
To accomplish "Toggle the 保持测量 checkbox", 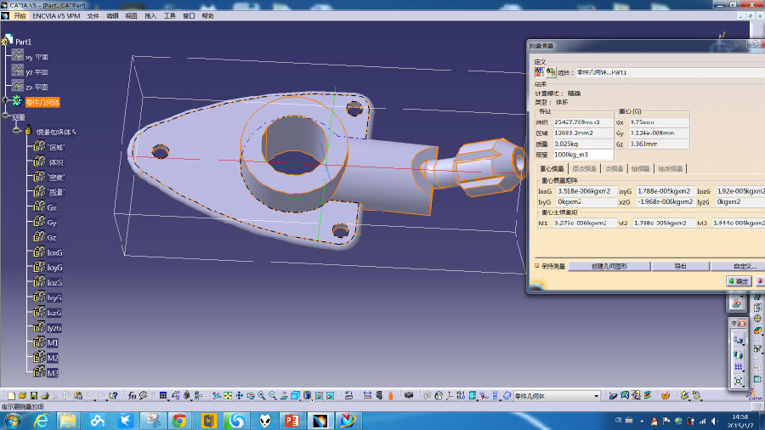I will click(537, 266).
